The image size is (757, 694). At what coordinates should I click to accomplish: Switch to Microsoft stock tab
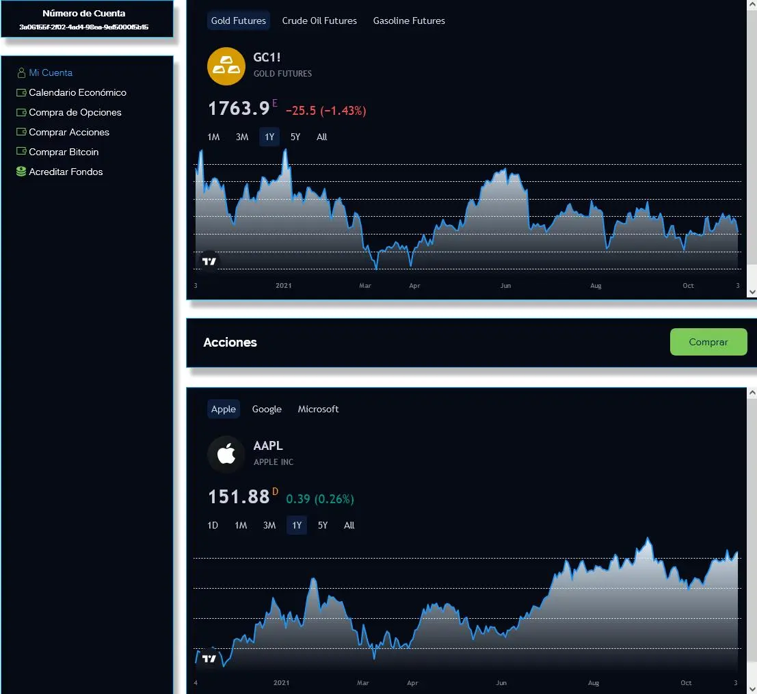click(x=318, y=410)
